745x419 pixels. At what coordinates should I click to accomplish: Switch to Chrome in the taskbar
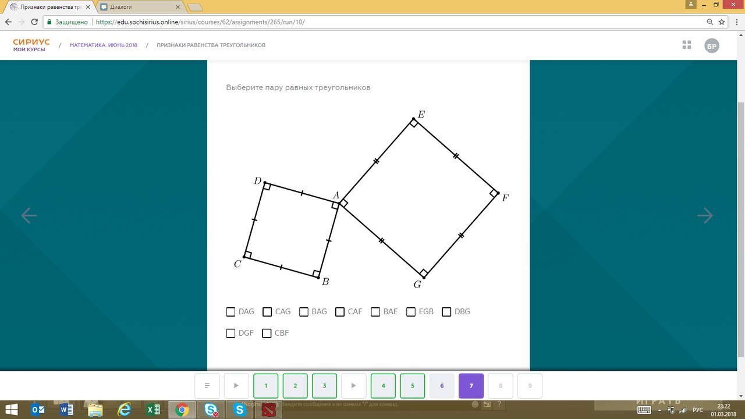182,410
